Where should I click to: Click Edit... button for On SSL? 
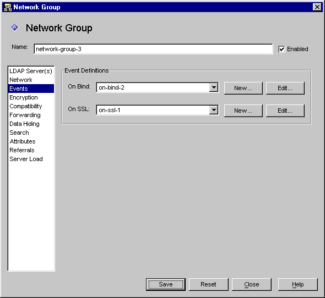[285, 111]
